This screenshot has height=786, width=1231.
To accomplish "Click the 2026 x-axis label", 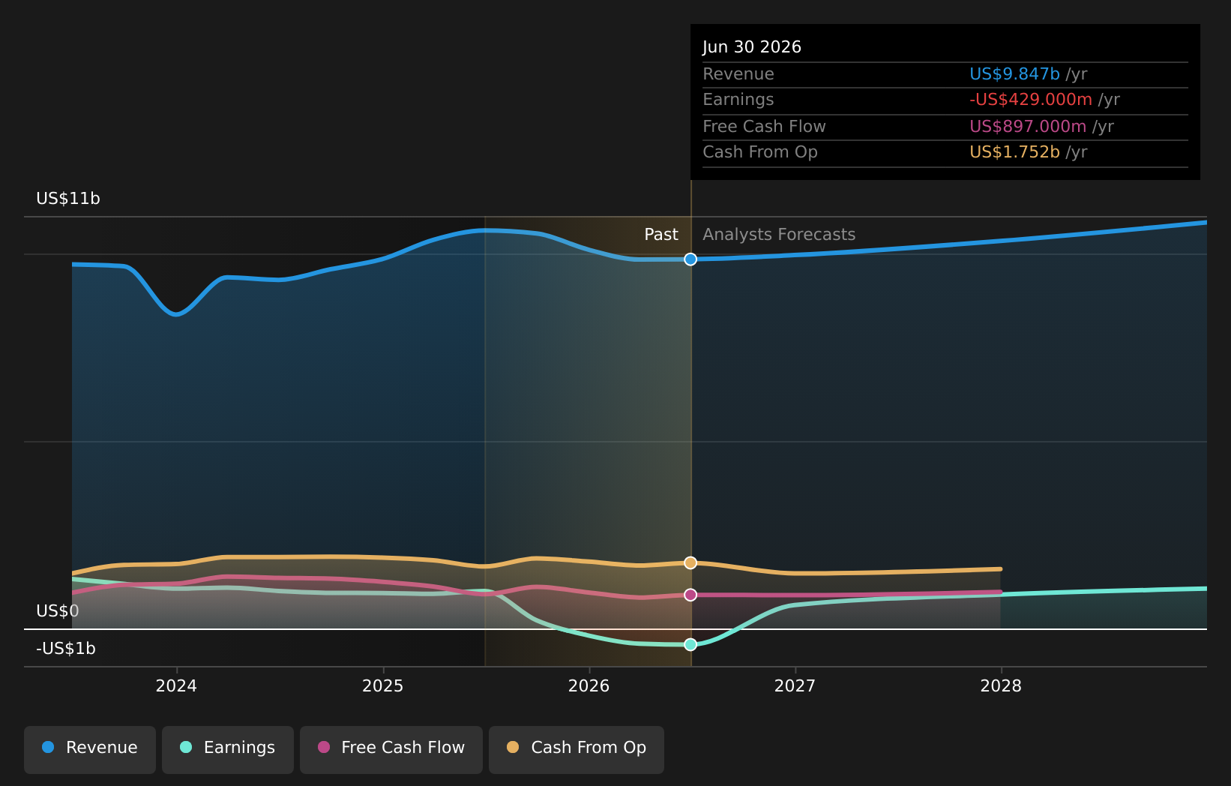I will point(589,686).
